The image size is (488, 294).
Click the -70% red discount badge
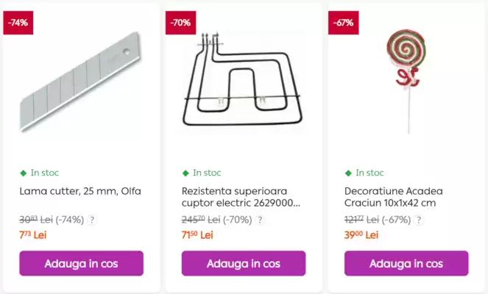(180, 23)
